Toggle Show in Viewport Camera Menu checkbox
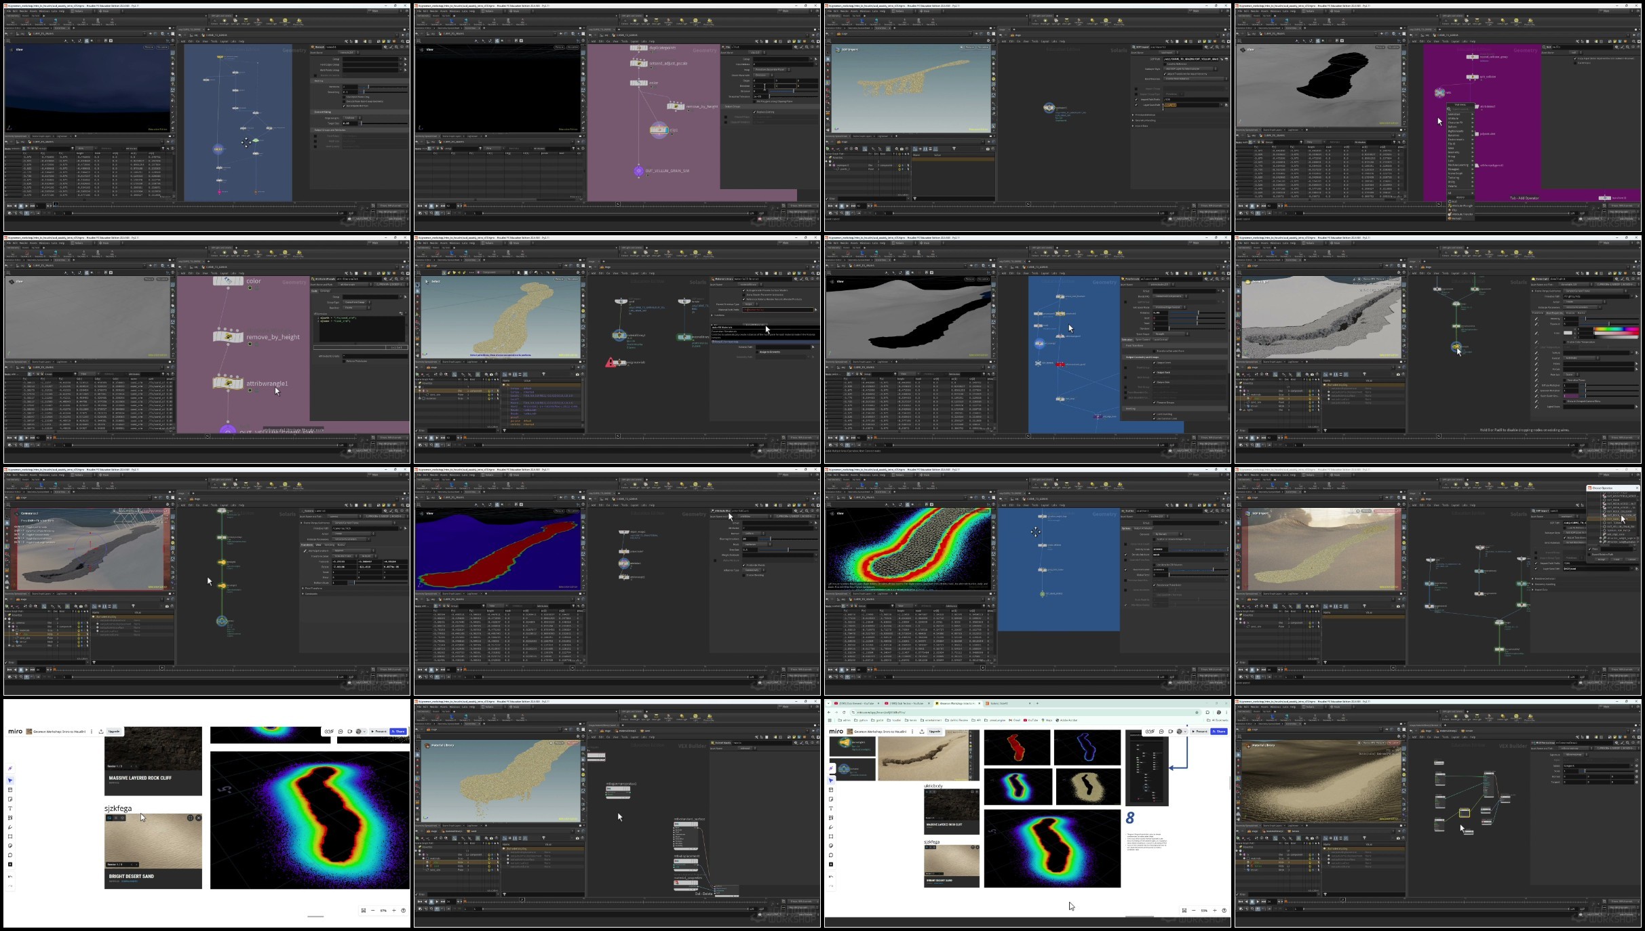The image size is (1645, 931). tap(1565, 401)
